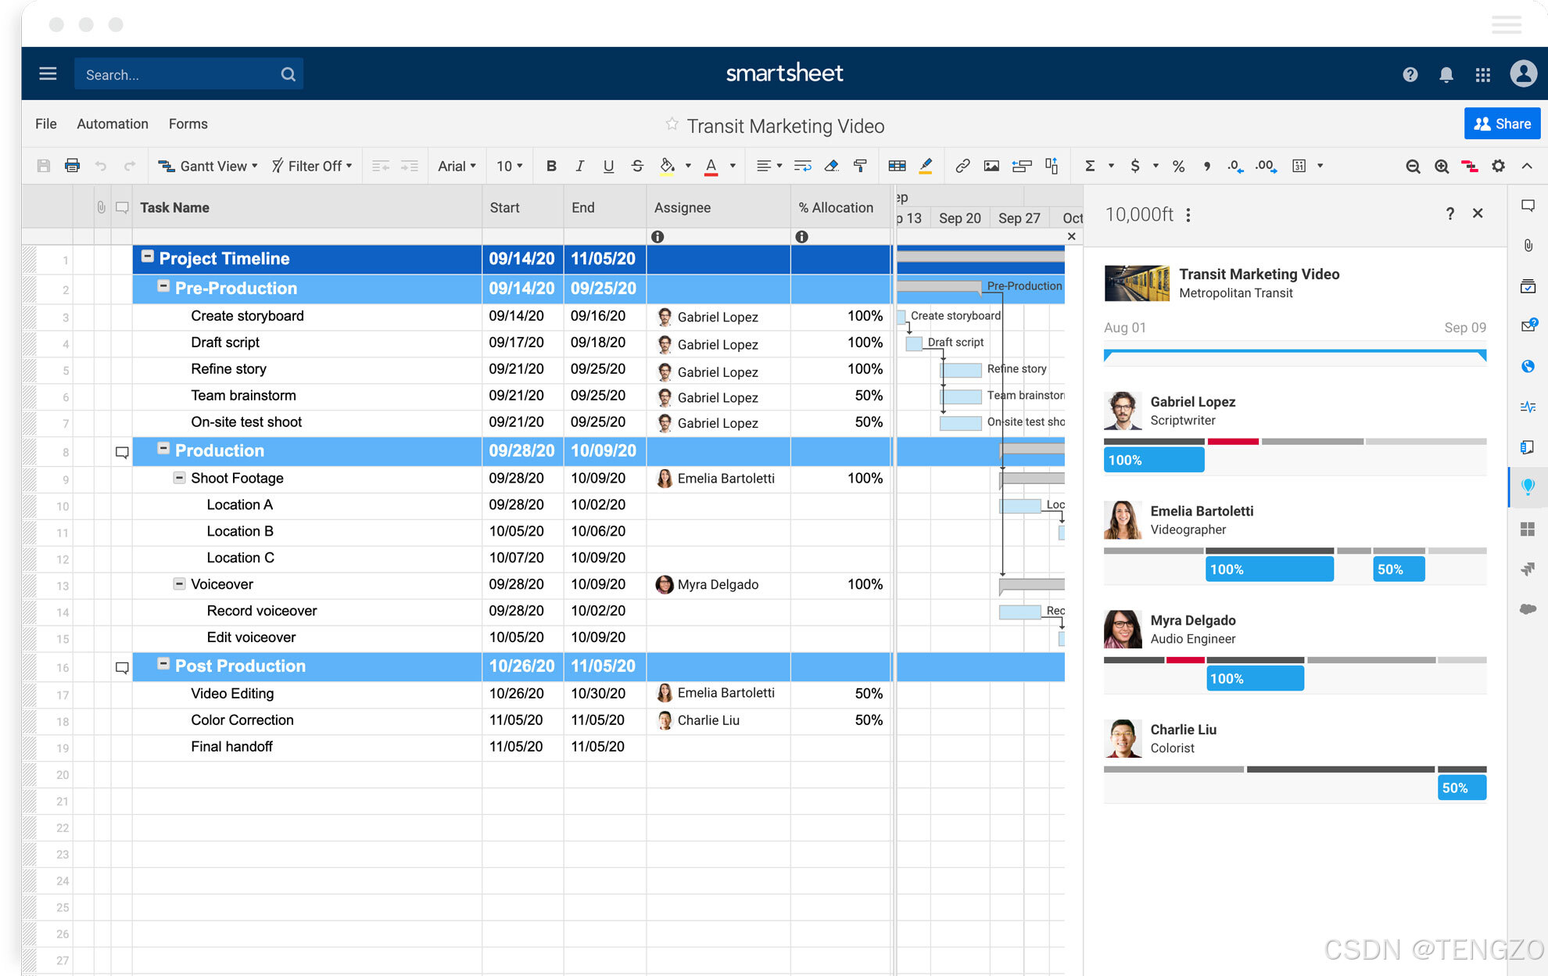Click the insert hyperlink icon
1548x976 pixels.
click(x=962, y=166)
